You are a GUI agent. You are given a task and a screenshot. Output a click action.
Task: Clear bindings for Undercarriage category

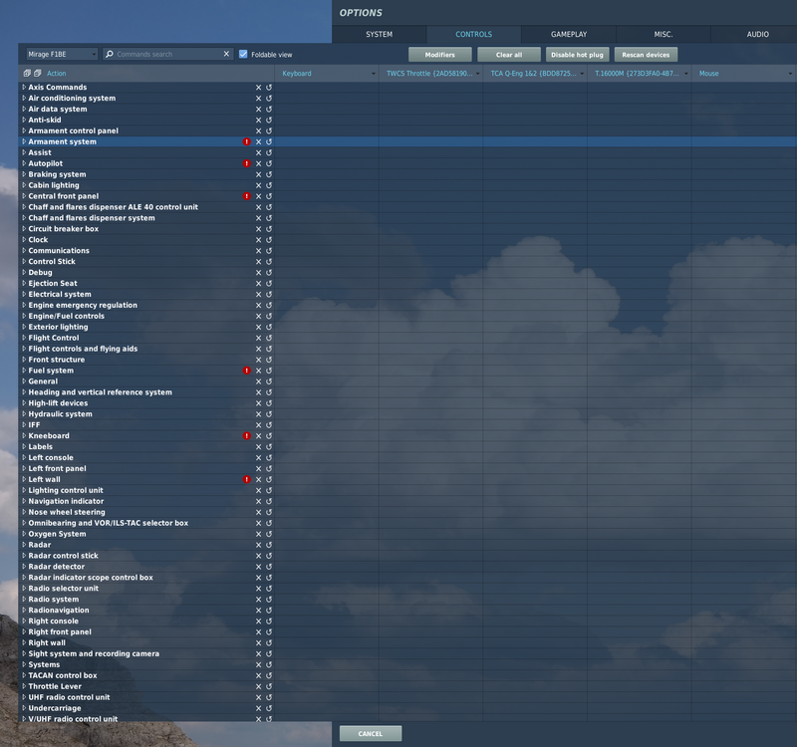click(258, 708)
